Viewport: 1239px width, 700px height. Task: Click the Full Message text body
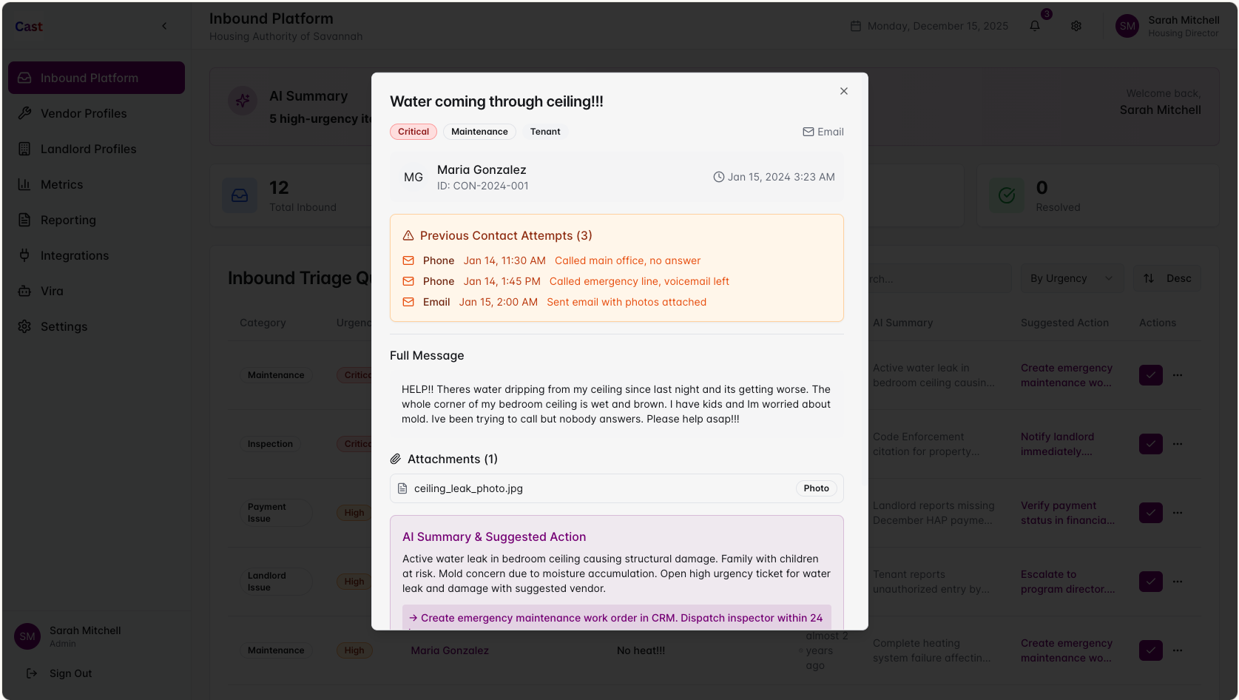click(617, 404)
